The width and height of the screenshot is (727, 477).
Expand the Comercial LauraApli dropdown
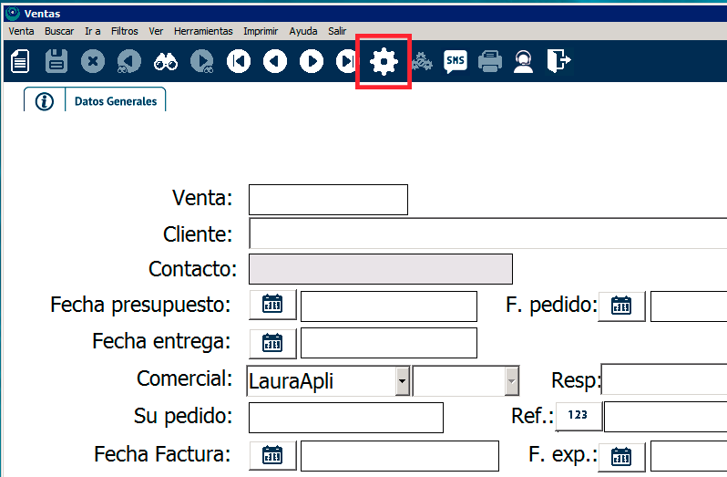pos(402,381)
